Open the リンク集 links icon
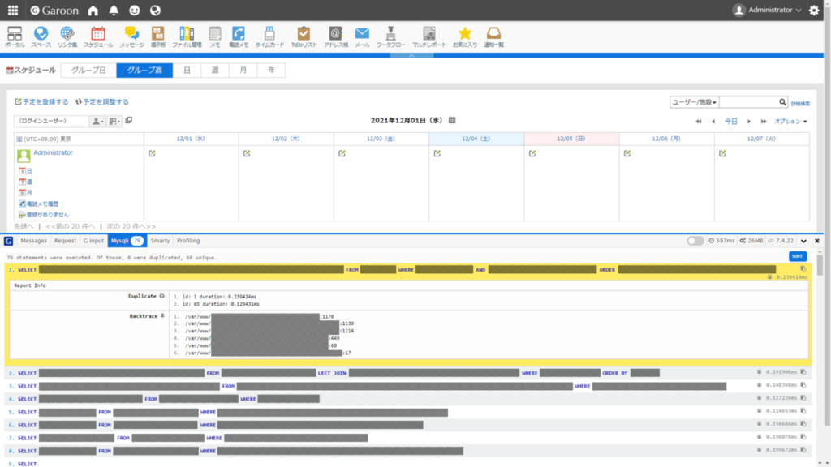 click(67, 37)
